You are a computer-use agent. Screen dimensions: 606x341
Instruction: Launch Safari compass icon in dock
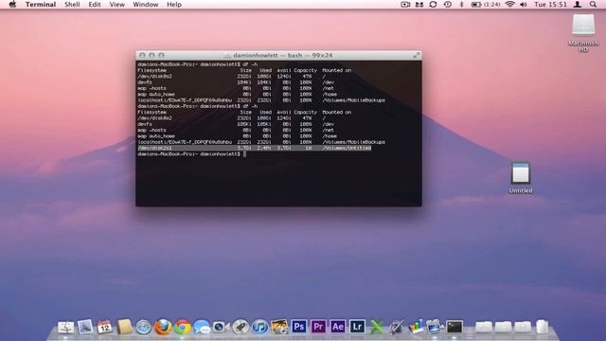point(143,327)
